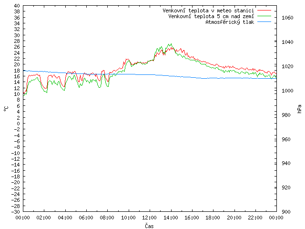This screenshot has height=229, width=305.
Task: Click the right axis unit label hPa
Action: coord(299,109)
